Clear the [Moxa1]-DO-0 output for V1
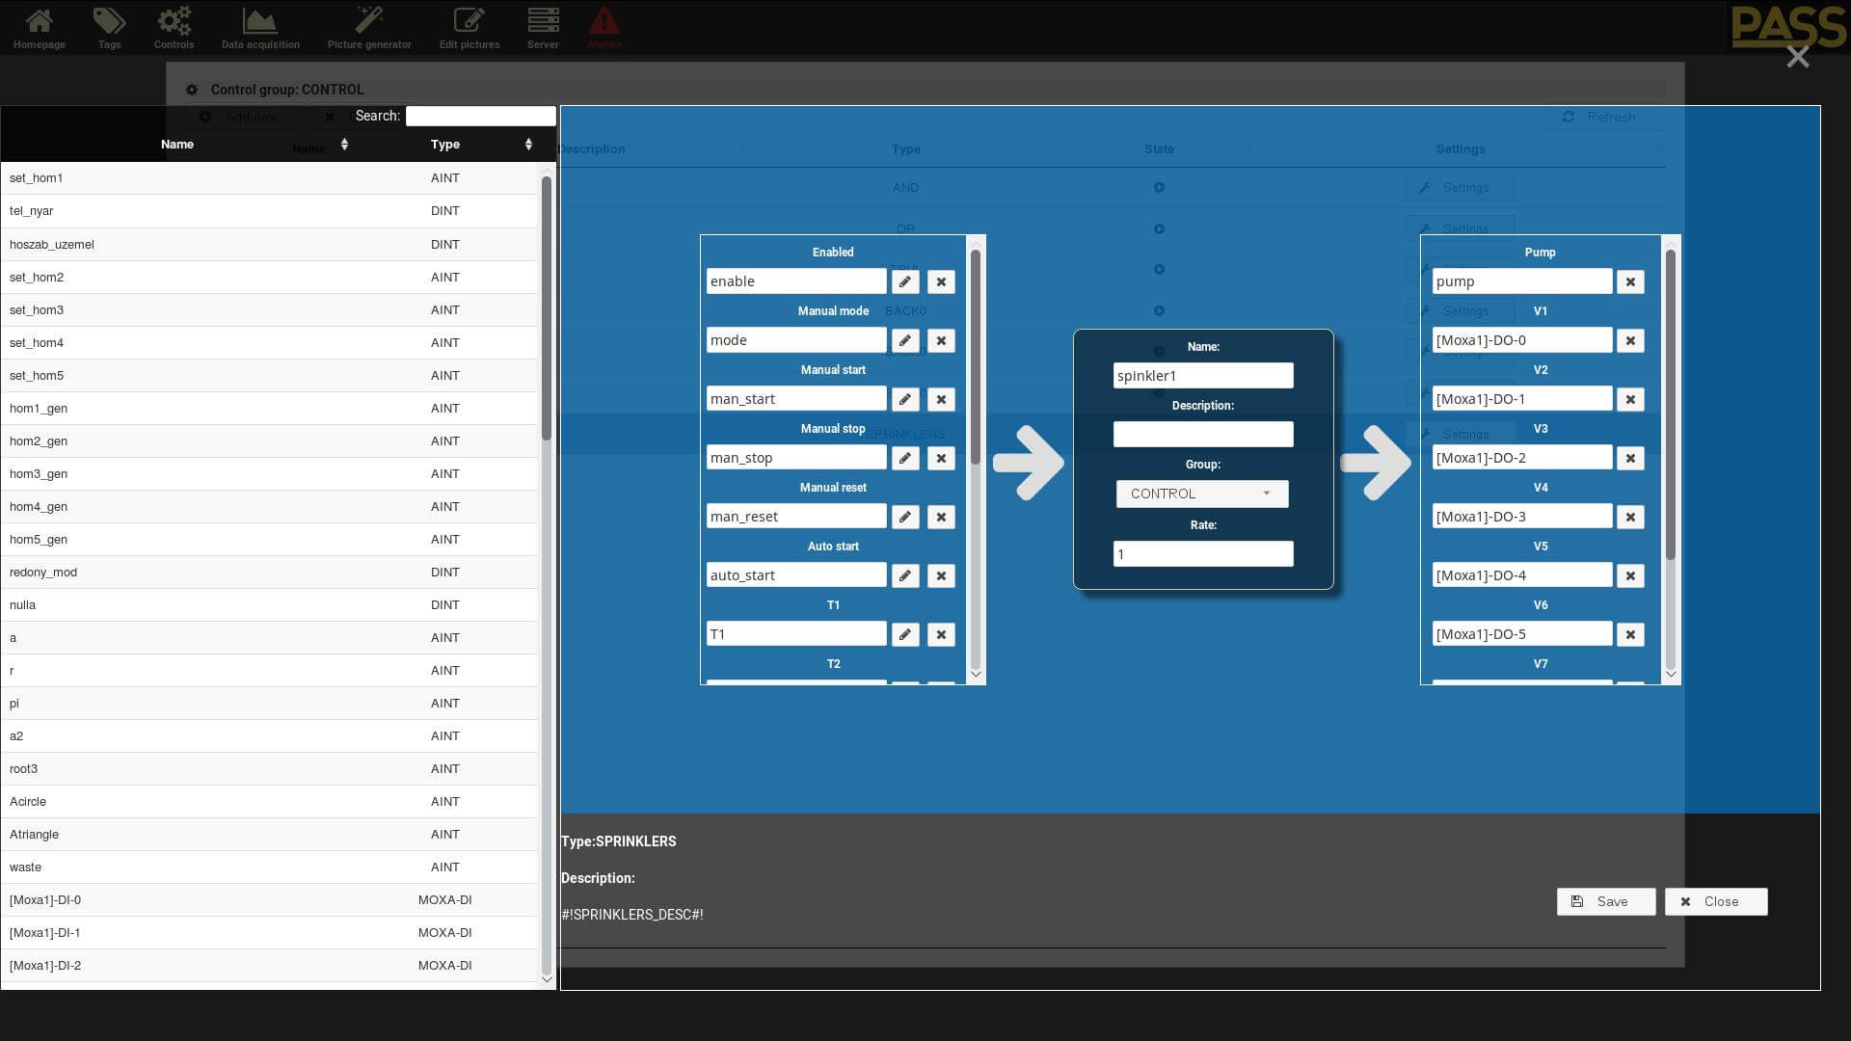The width and height of the screenshot is (1851, 1041). (1630, 340)
